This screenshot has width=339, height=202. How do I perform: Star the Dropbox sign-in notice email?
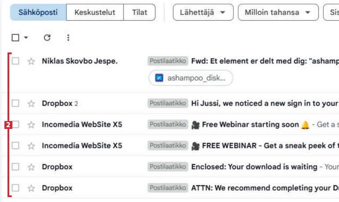click(31, 103)
